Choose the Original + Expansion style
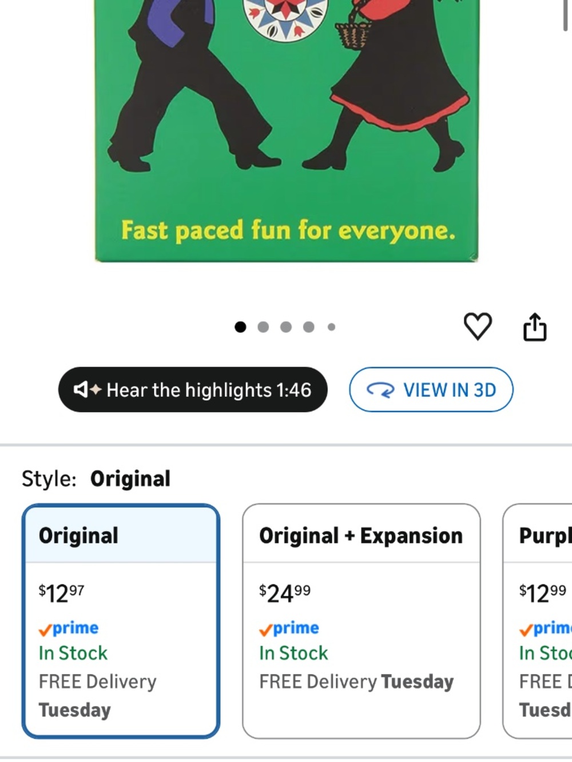 pos(362,621)
